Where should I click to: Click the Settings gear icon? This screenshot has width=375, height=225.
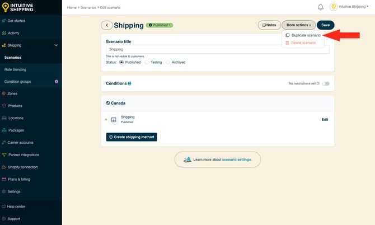4,191
